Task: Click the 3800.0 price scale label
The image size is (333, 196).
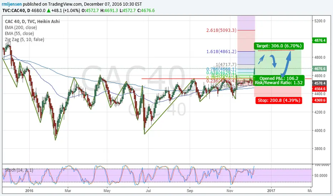Action: tap(320, 149)
